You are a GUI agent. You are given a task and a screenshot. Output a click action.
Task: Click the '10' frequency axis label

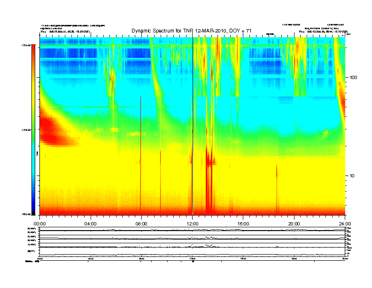352,176
